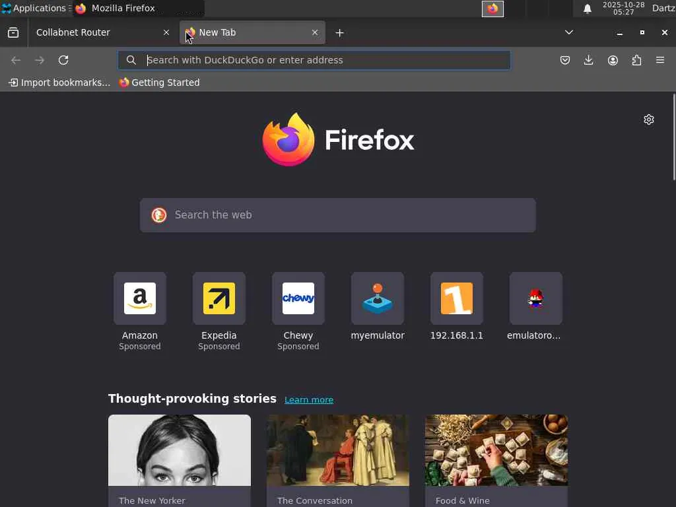
Task: Click the Thought-provoking stories heading
Action: point(192,399)
